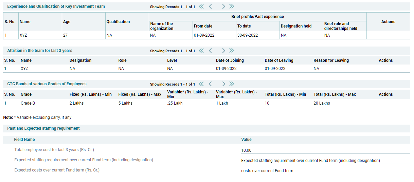Jump to last page of CTC Bands records
This screenshot has width=414, height=182.
pyautogui.click(x=232, y=84)
